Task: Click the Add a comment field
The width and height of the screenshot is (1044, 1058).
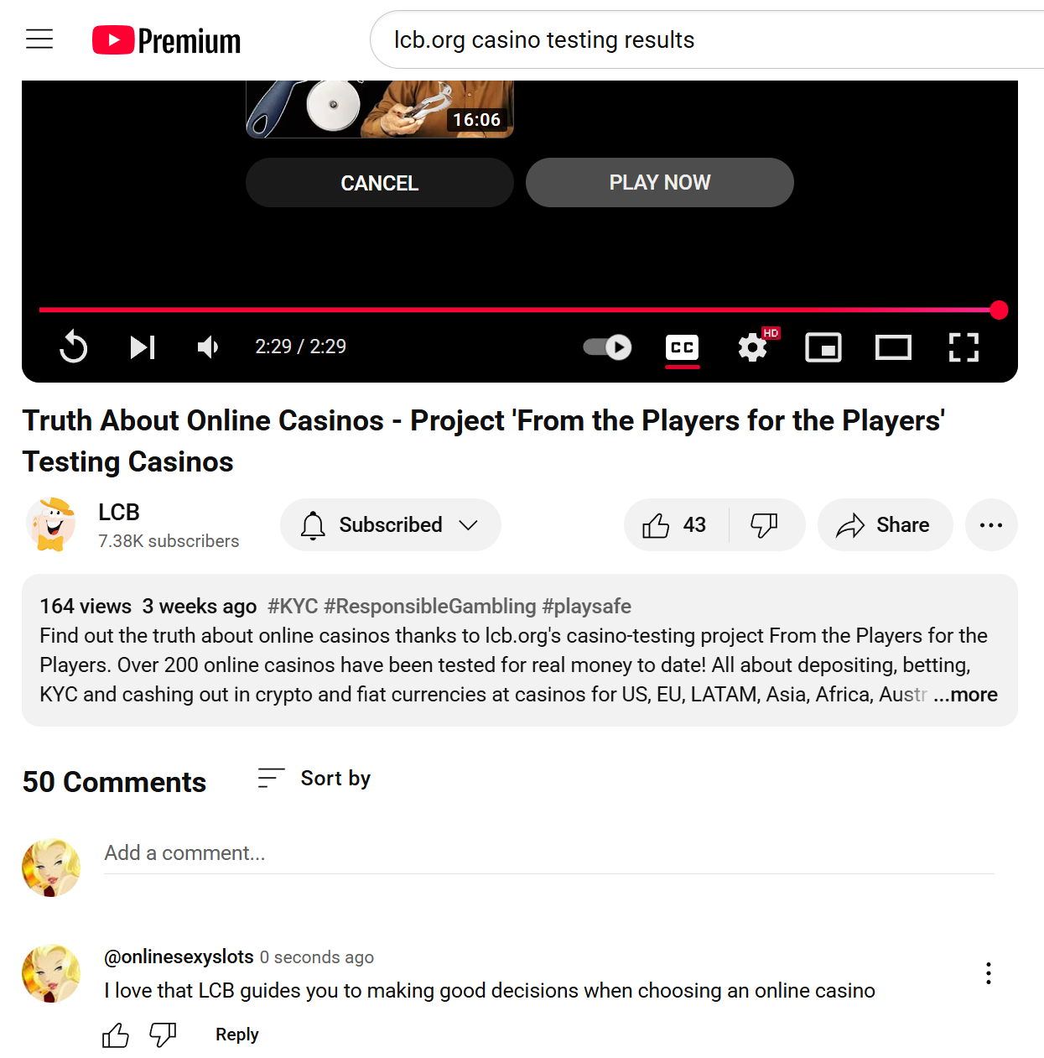Action: click(549, 853)
